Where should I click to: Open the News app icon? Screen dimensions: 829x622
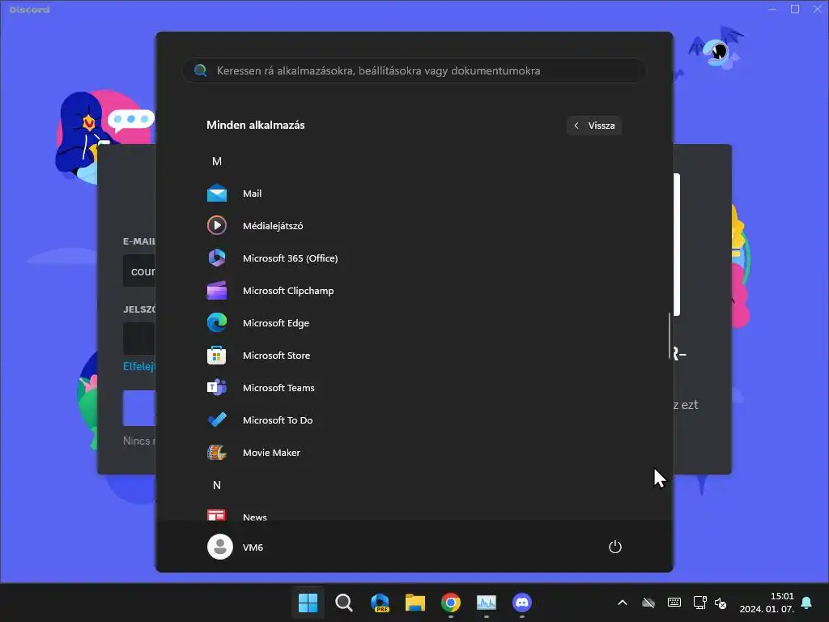[x=217, y=515]
